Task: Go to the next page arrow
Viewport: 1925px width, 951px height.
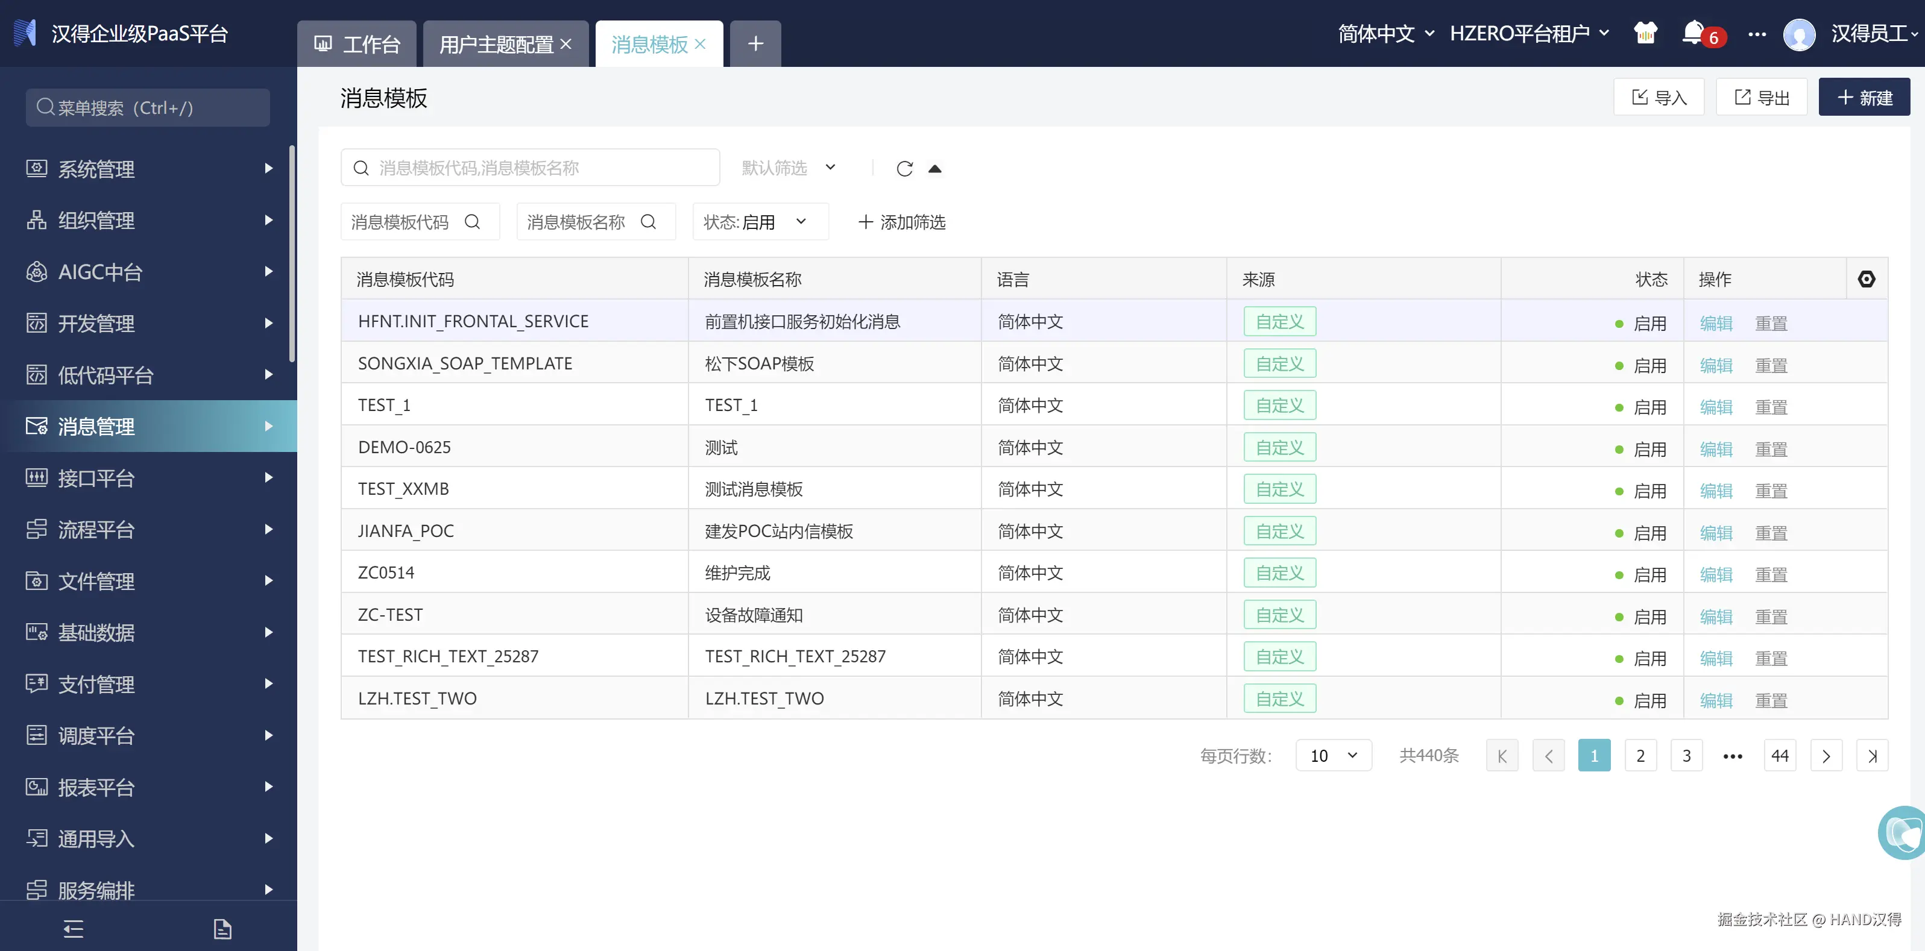Action: pyautogui.click(x=1826, y=755)
